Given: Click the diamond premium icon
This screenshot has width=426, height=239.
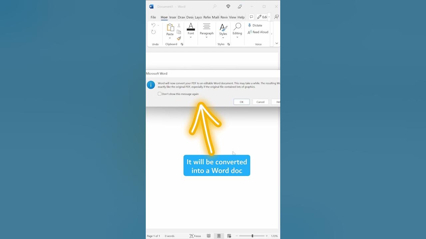Looking at the screenshot, I should pyautogui.click(x=228, y=7).
